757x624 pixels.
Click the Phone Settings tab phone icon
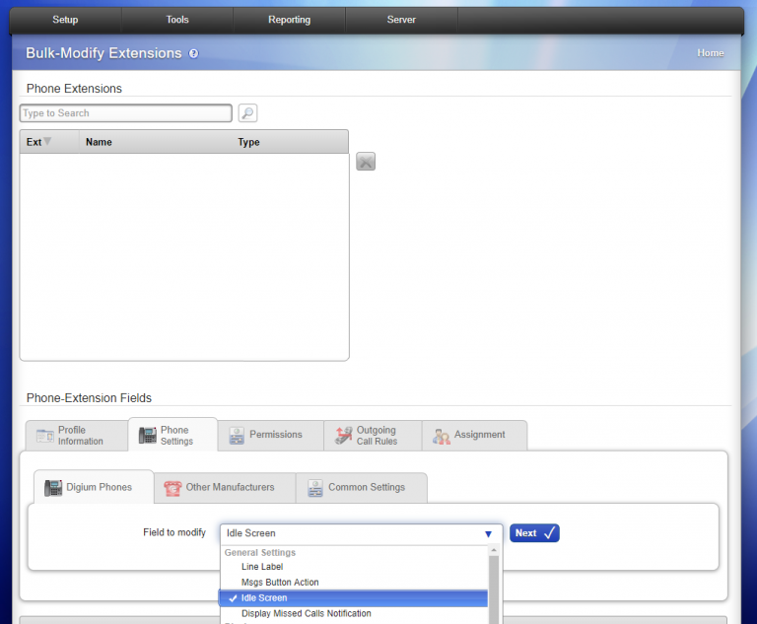point(148,435)
